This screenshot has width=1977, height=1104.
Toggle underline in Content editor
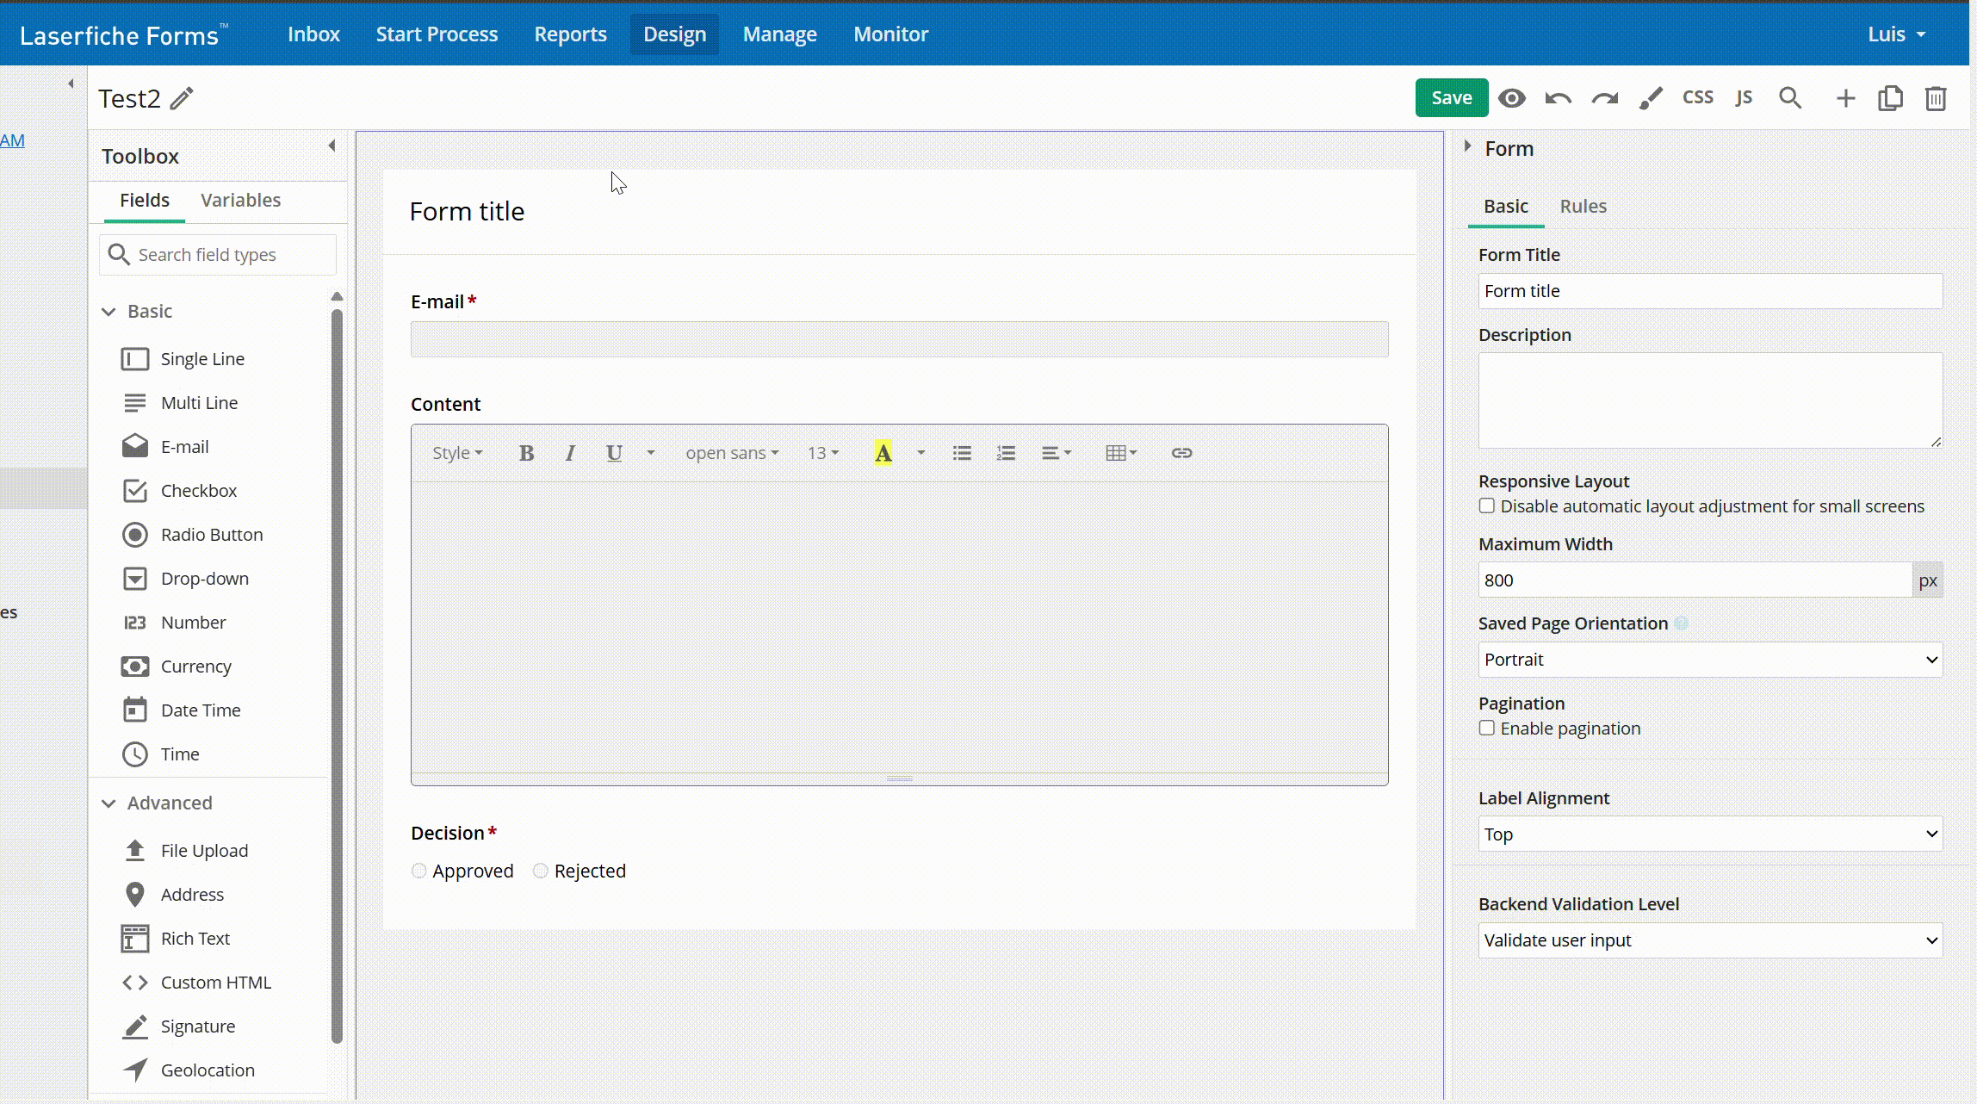tap(614, 453)
